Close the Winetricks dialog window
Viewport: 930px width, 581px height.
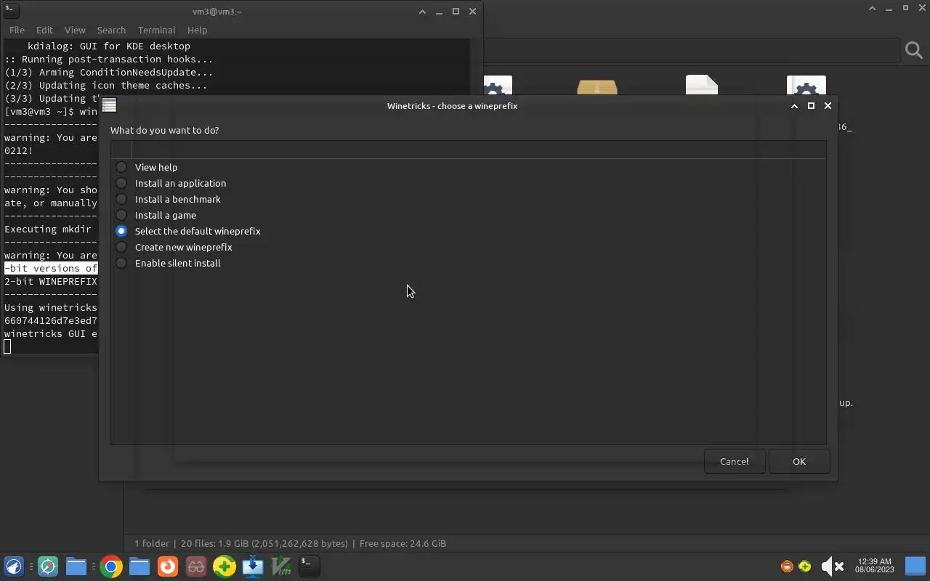click(828, 106)
